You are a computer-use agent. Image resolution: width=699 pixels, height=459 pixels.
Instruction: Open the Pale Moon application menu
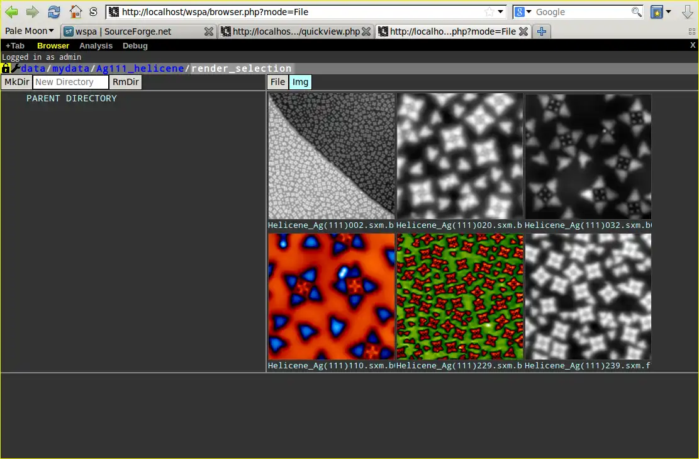(30, 31)
